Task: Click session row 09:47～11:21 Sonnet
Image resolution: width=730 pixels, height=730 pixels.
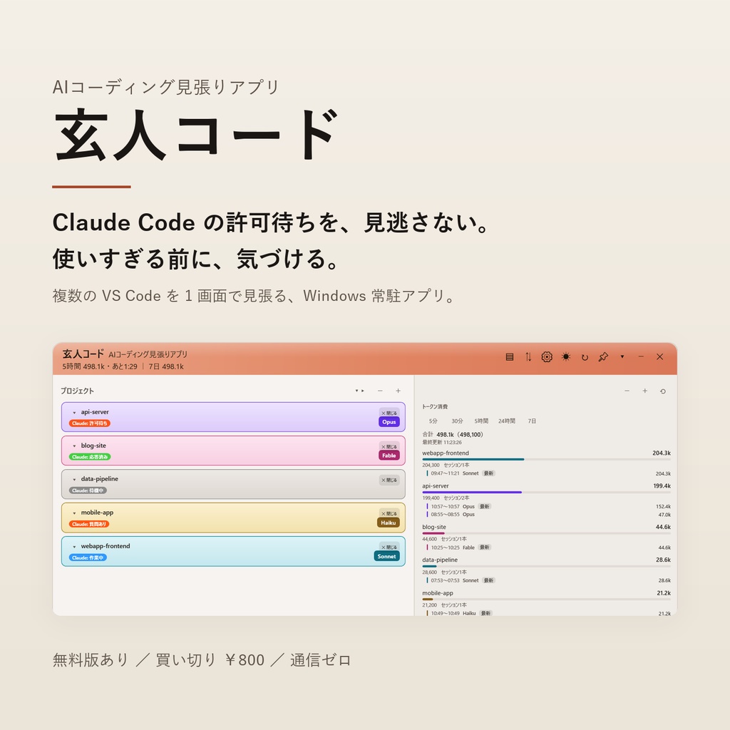Action: coord(548,473)
